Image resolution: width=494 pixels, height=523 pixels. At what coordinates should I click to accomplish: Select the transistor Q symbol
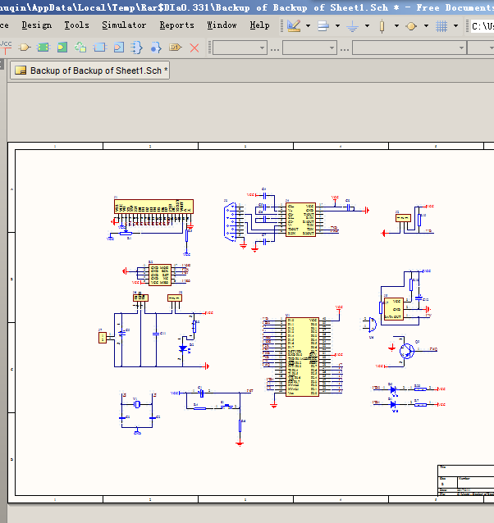pos(407,351)
